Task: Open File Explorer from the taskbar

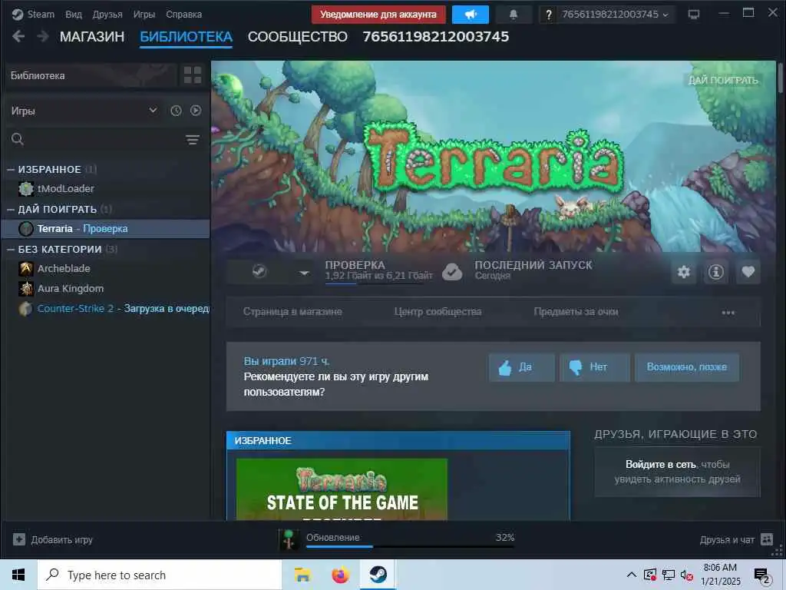Action: 302,575
